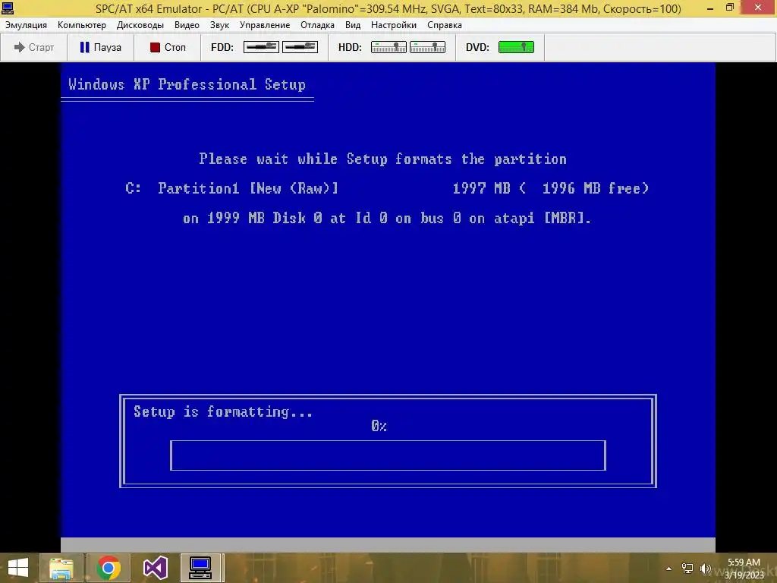
Task: Click the '1999 MB Disk 0' line
Action: point(386,218)
